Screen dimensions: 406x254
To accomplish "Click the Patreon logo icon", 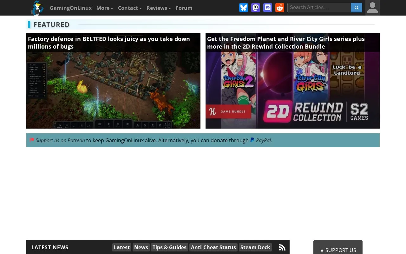I will pos(32,140).
